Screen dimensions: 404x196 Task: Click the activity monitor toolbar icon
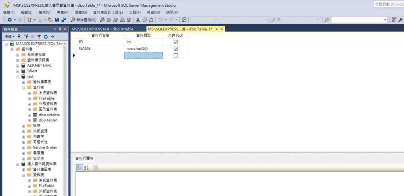pos(184,20)
